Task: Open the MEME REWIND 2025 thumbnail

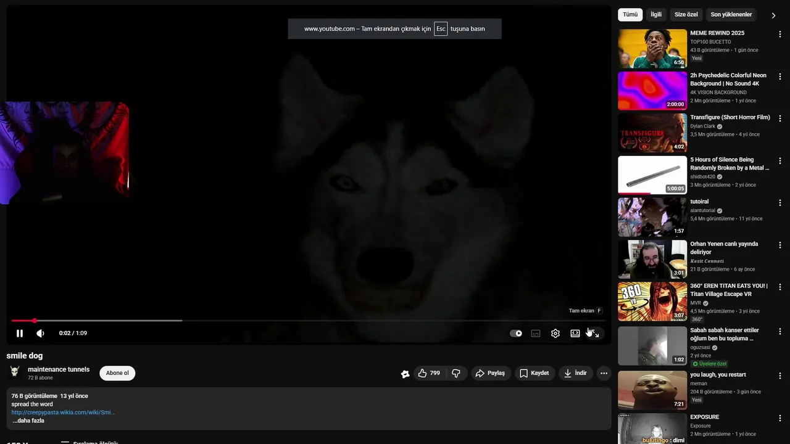Action: pyautogui.click(x=652, y=49)
